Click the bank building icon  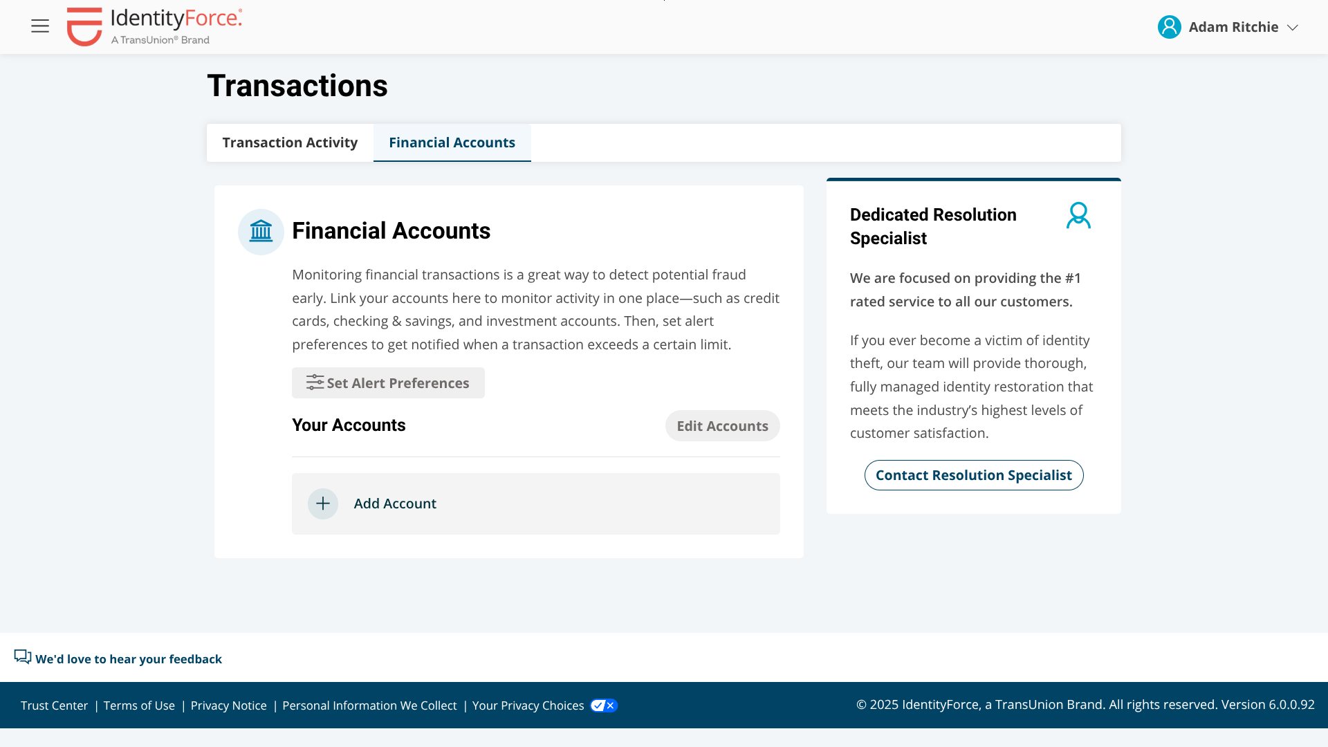[x=261, y=232]
